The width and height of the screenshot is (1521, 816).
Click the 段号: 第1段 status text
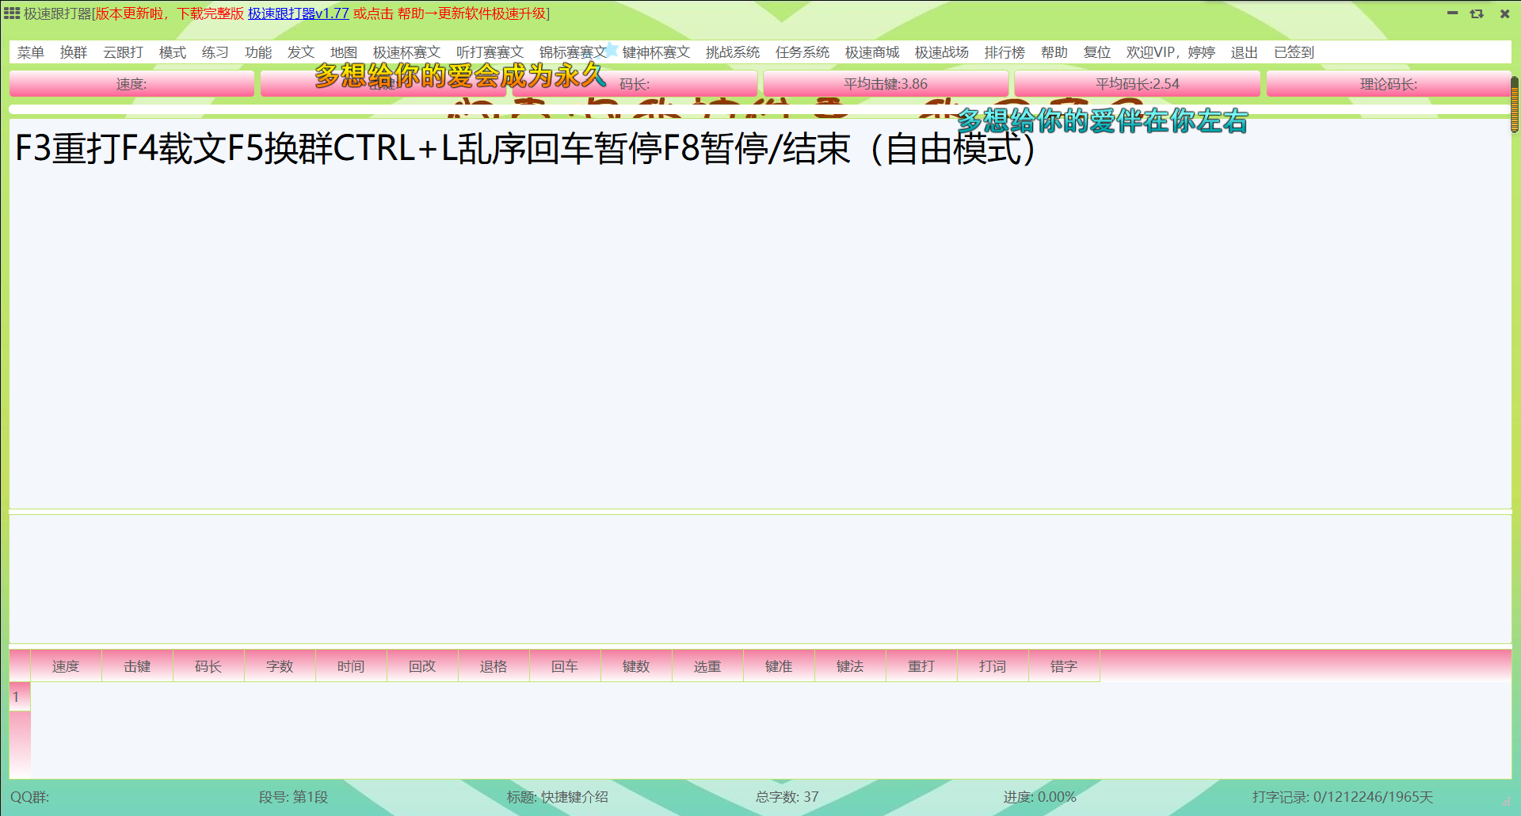293,797
